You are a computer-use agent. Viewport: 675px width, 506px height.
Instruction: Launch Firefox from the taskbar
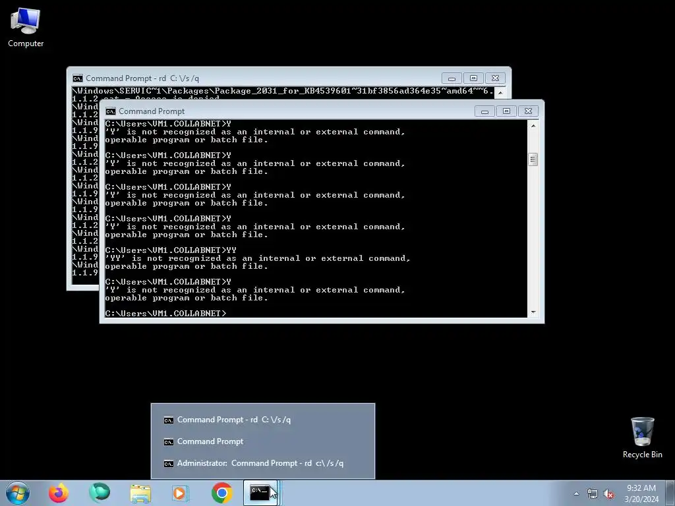point(59,493)
